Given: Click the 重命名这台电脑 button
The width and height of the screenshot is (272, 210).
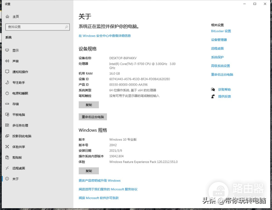Looking at the screenshot, I should coord(93,117).
